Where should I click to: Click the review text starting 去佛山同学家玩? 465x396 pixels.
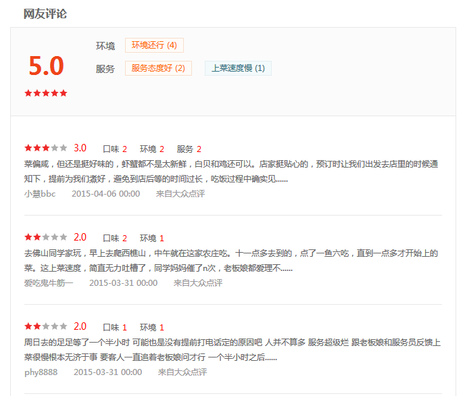231,261
